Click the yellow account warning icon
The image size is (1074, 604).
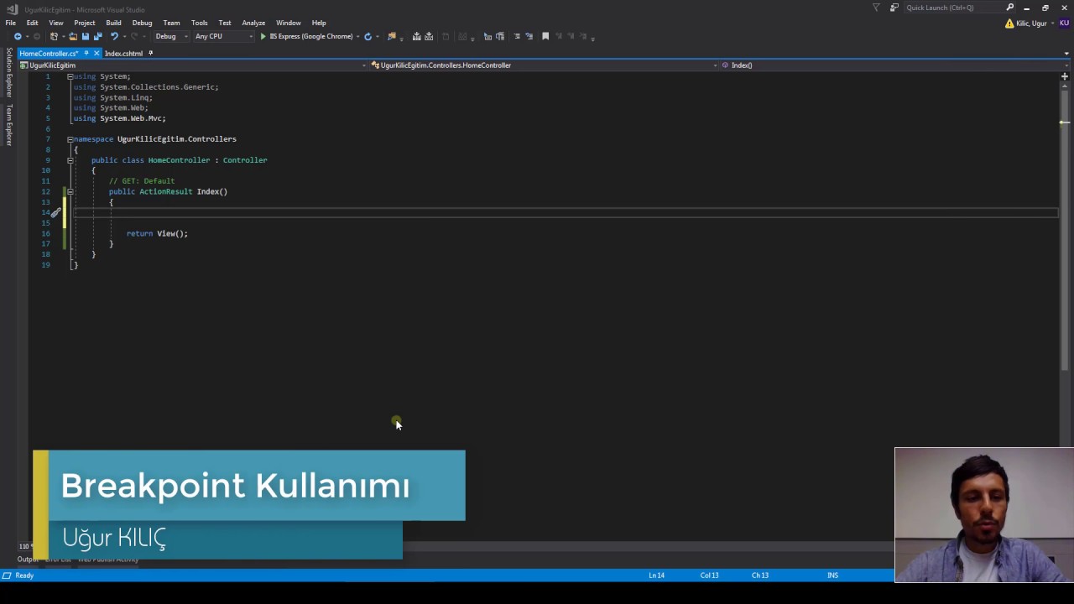[1009, 23]
